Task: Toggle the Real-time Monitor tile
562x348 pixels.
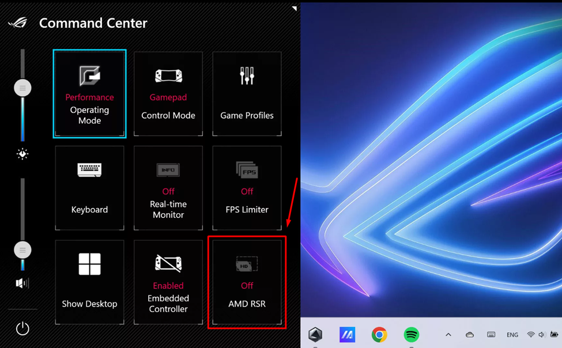Action: (x=168, y=188)
